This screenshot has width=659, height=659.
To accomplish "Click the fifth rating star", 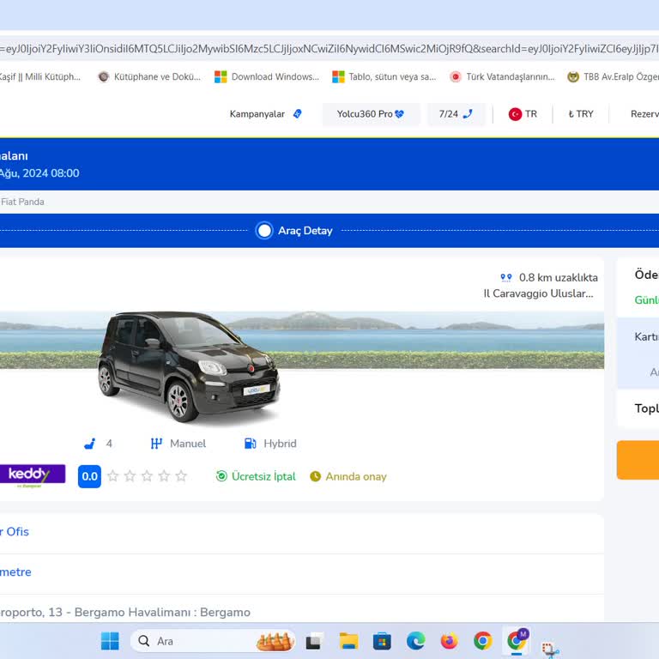I will click(x=181, y=475).
